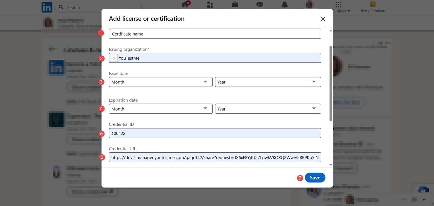The image size is (434, 206).
Task: Click the profile photo in navbar
Action: [x=310, y=4]
